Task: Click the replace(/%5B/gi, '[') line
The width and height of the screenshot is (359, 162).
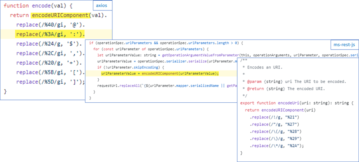Action: (x=51, y=73)
